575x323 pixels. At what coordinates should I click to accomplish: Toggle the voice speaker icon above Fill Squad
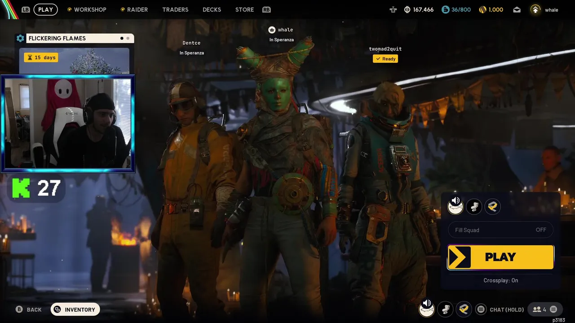(456, 201)
